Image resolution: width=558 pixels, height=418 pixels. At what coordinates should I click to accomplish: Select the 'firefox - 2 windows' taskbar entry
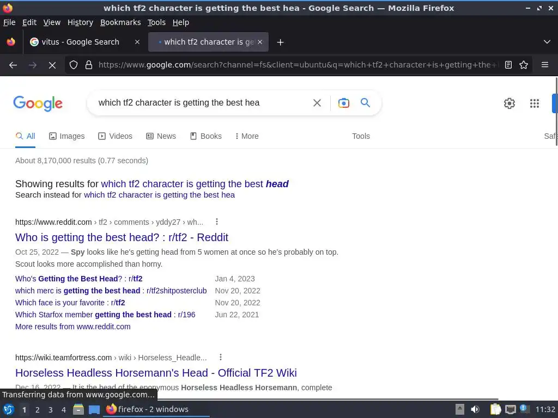(x=156, y=409)
